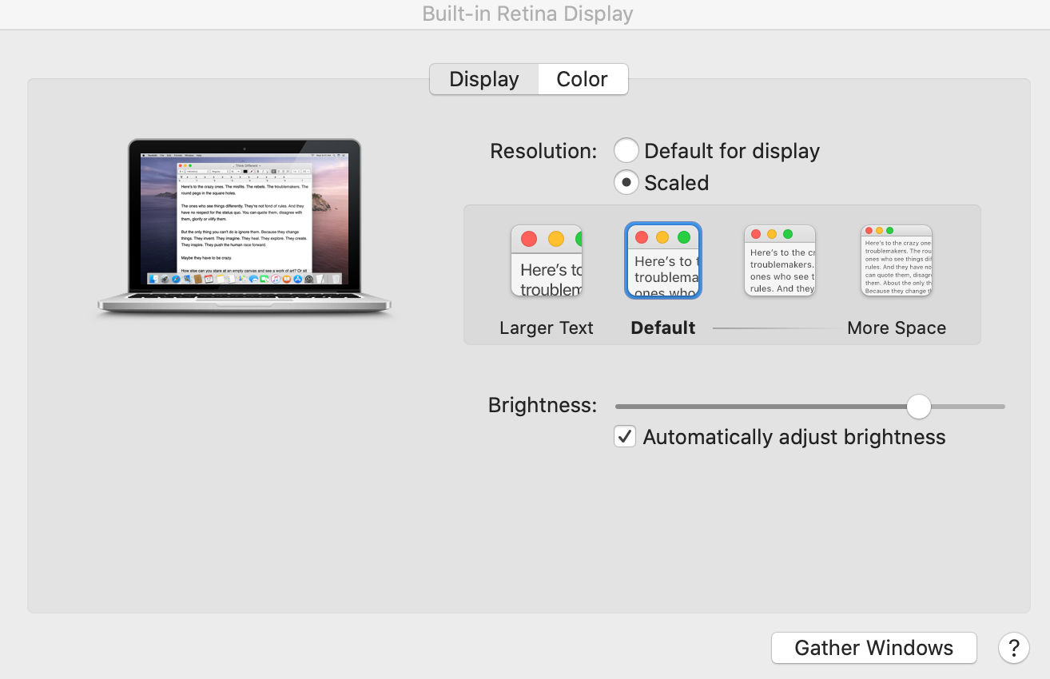This screenshot has width=1050, height=679.
Task: Click the Gather Windows button
Action: point(874,648)
